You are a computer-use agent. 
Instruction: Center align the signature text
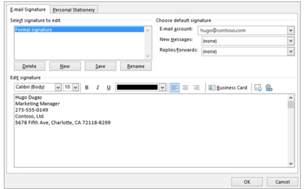185,88
